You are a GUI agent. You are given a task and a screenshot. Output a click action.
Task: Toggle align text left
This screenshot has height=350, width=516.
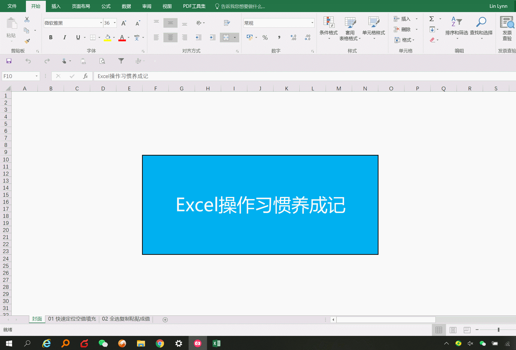coord(156,38)
